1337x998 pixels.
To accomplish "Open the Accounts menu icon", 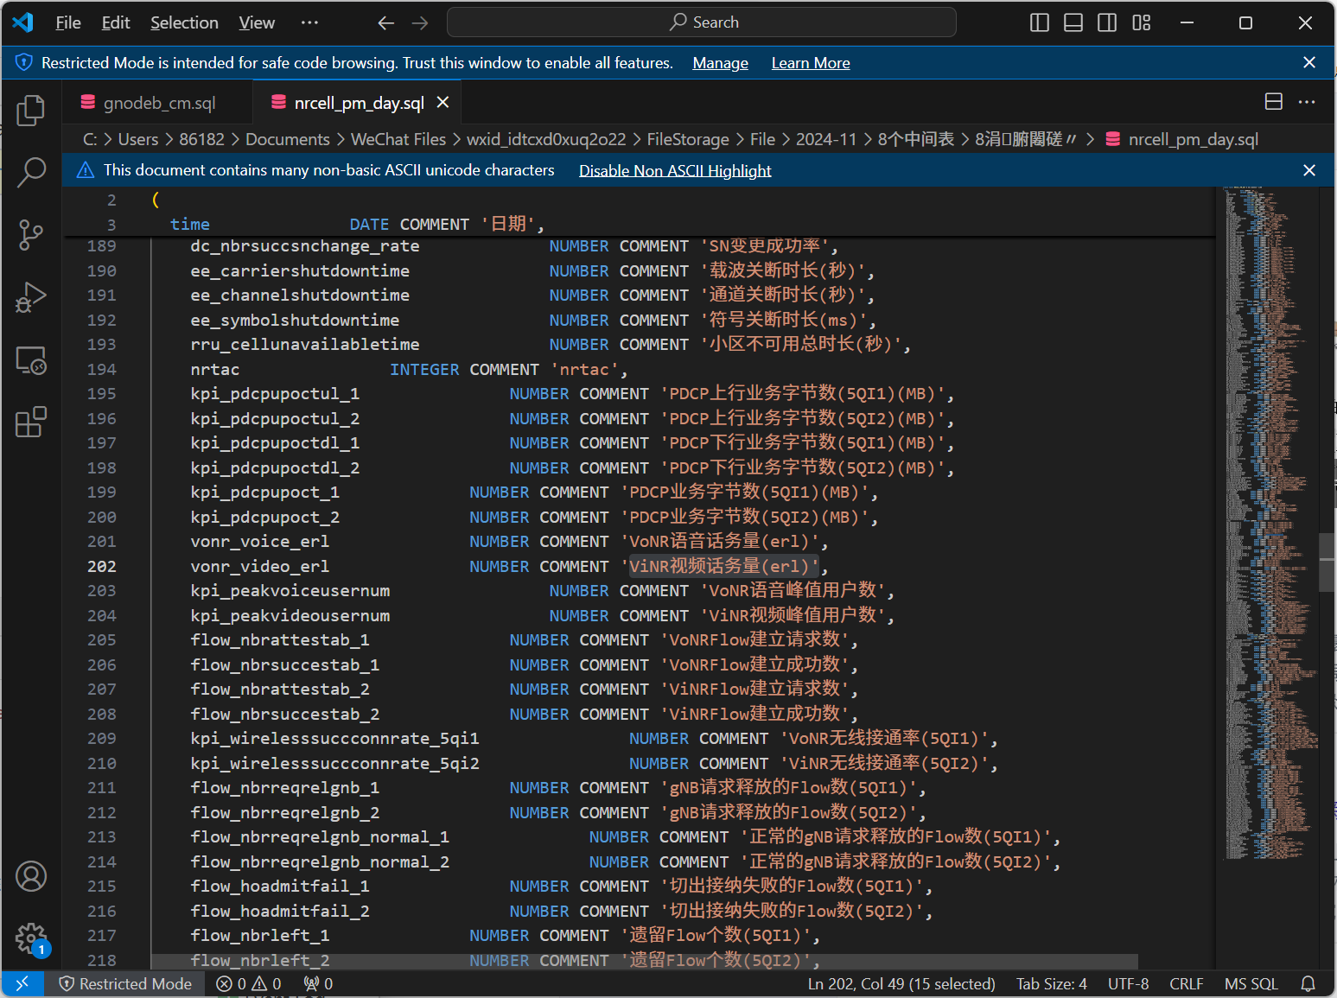I will pos(31,876).
